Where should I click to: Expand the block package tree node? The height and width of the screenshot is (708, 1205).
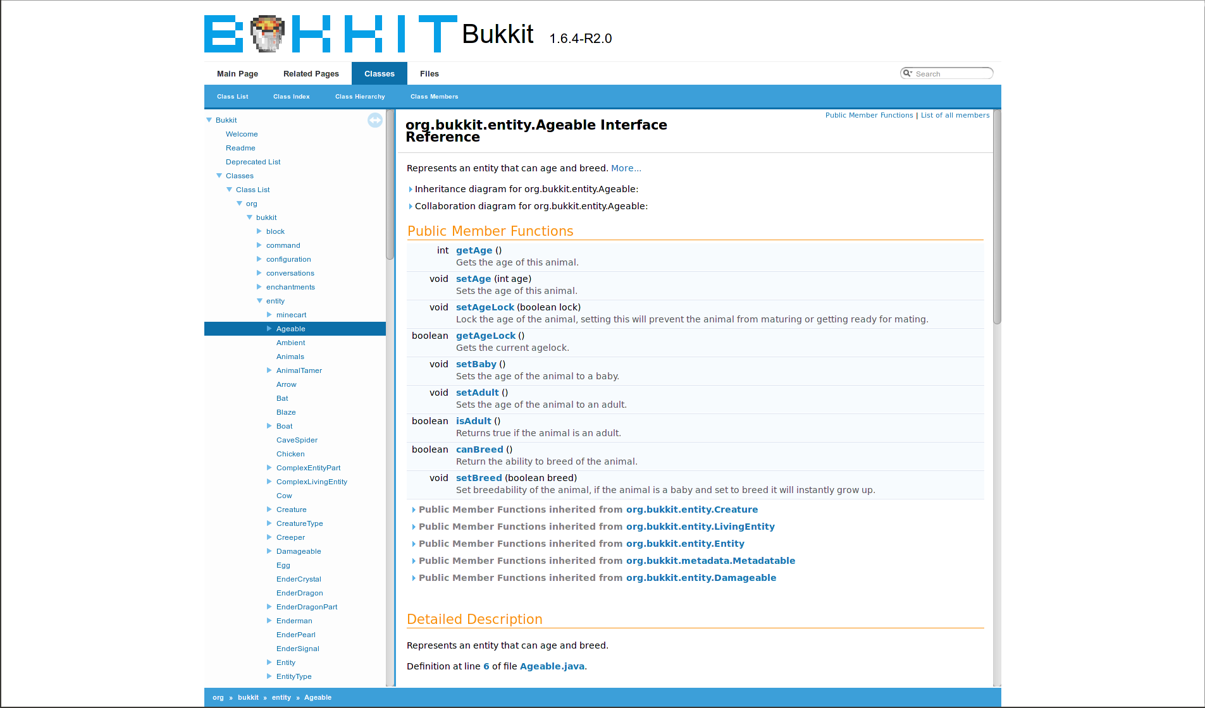(x=259, y=231)
